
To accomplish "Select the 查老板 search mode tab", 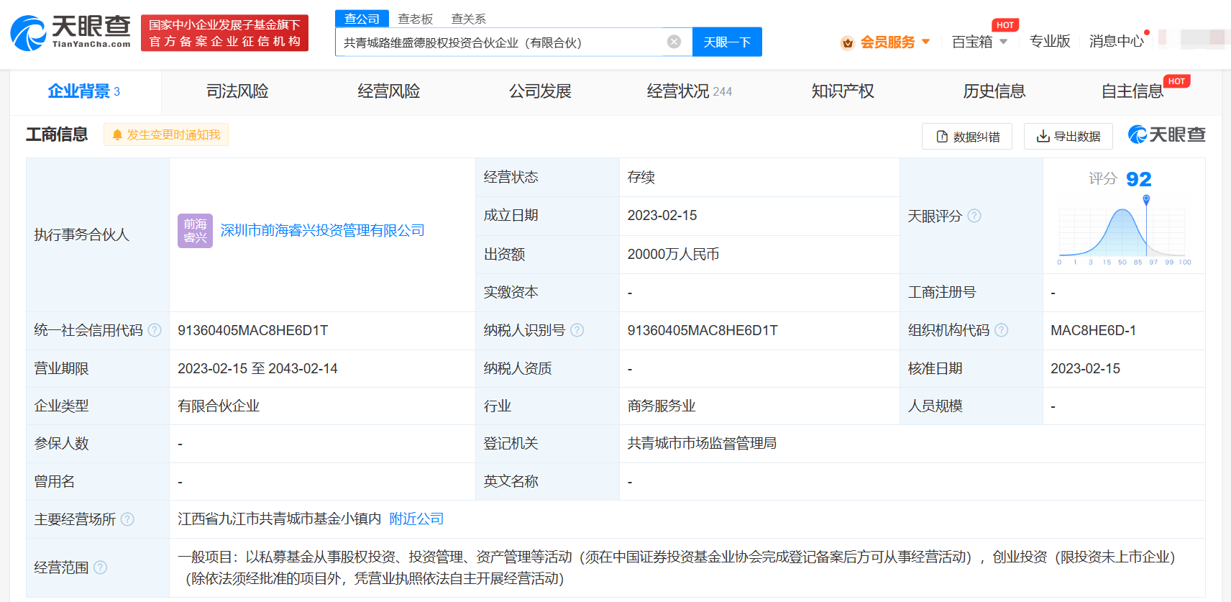I will [x=416, y=19].
